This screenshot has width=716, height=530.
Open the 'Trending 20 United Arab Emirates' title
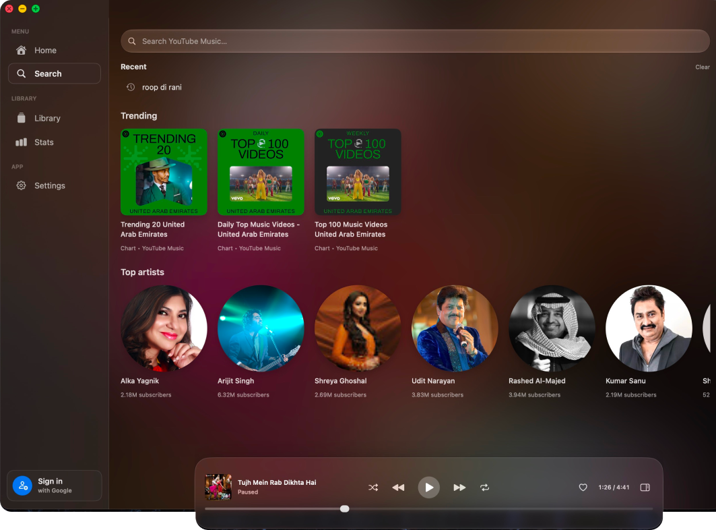pyautogui.click(x=152, y=229)
